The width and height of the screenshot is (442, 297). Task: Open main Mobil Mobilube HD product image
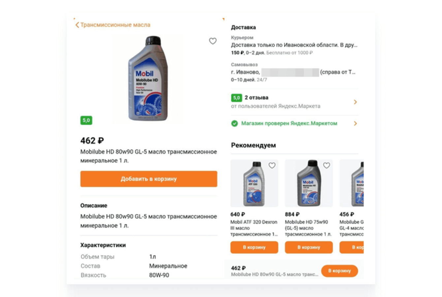click(x=147, y=79)
